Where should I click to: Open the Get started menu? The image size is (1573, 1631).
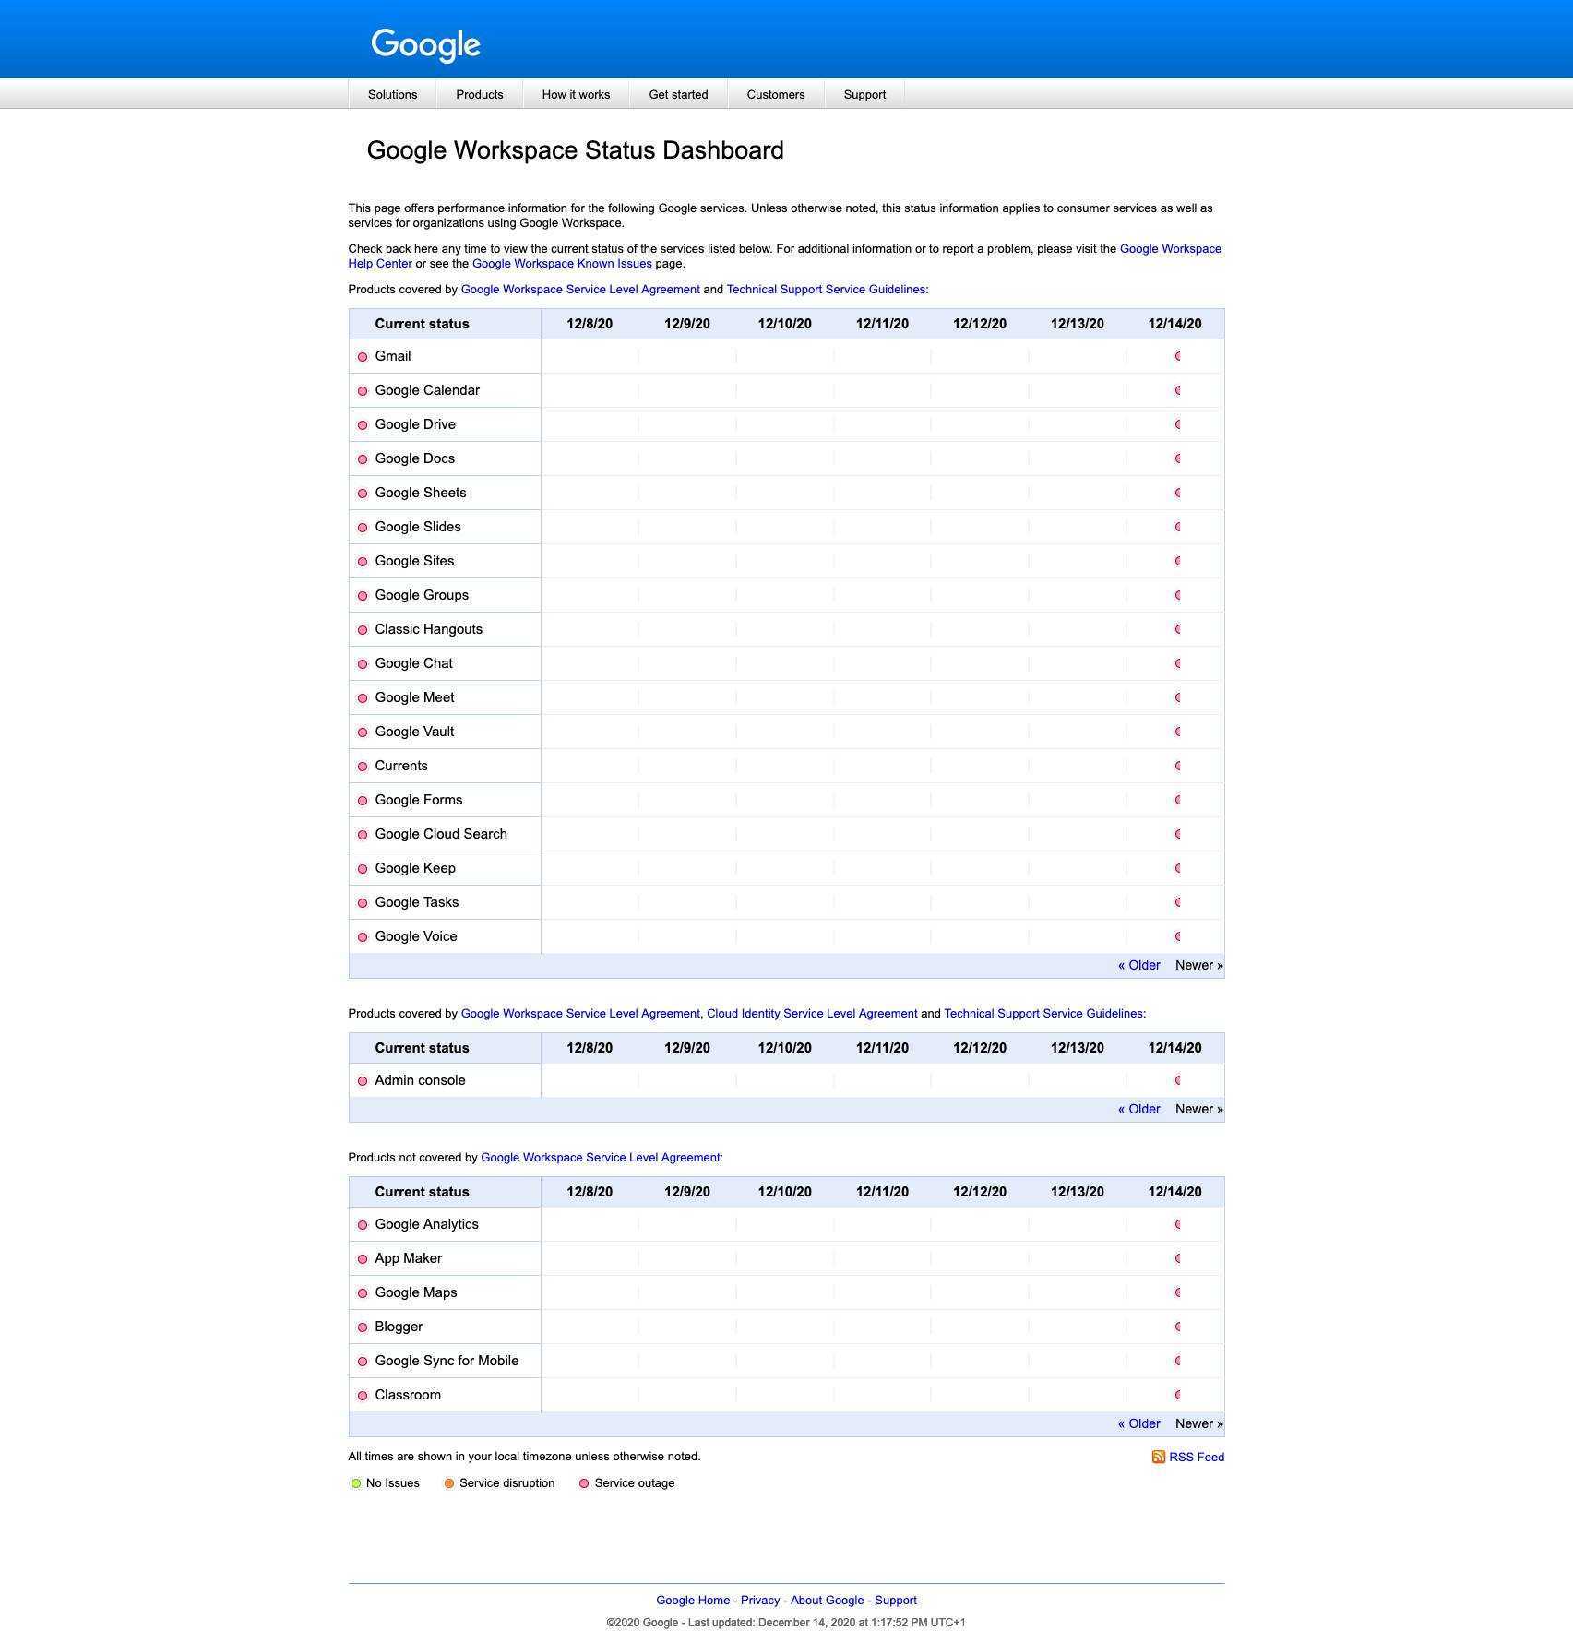(678, 94)
